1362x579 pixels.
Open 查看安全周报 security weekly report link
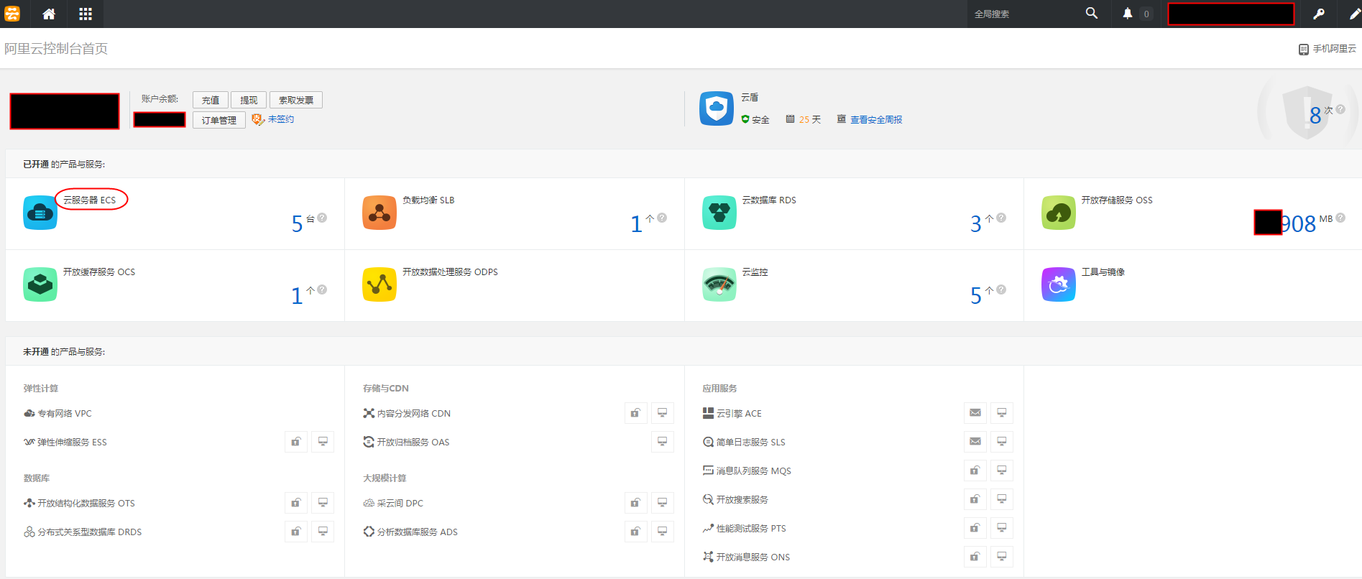click(x=875, y=120)
